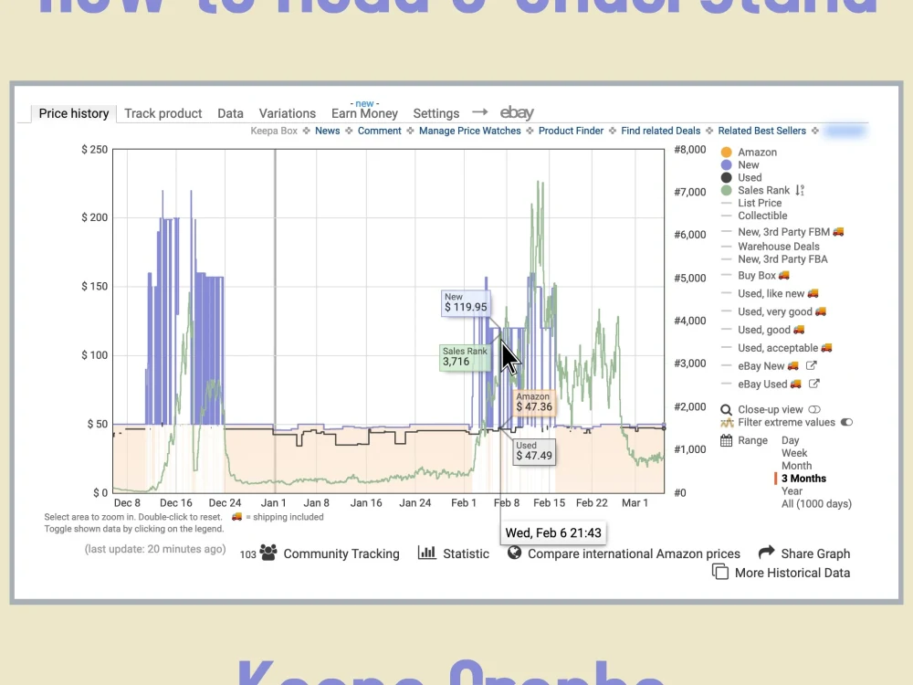913x685 pixels.
Task: Toggle New, 3rd Party FBM series
Action: (782, 232)
